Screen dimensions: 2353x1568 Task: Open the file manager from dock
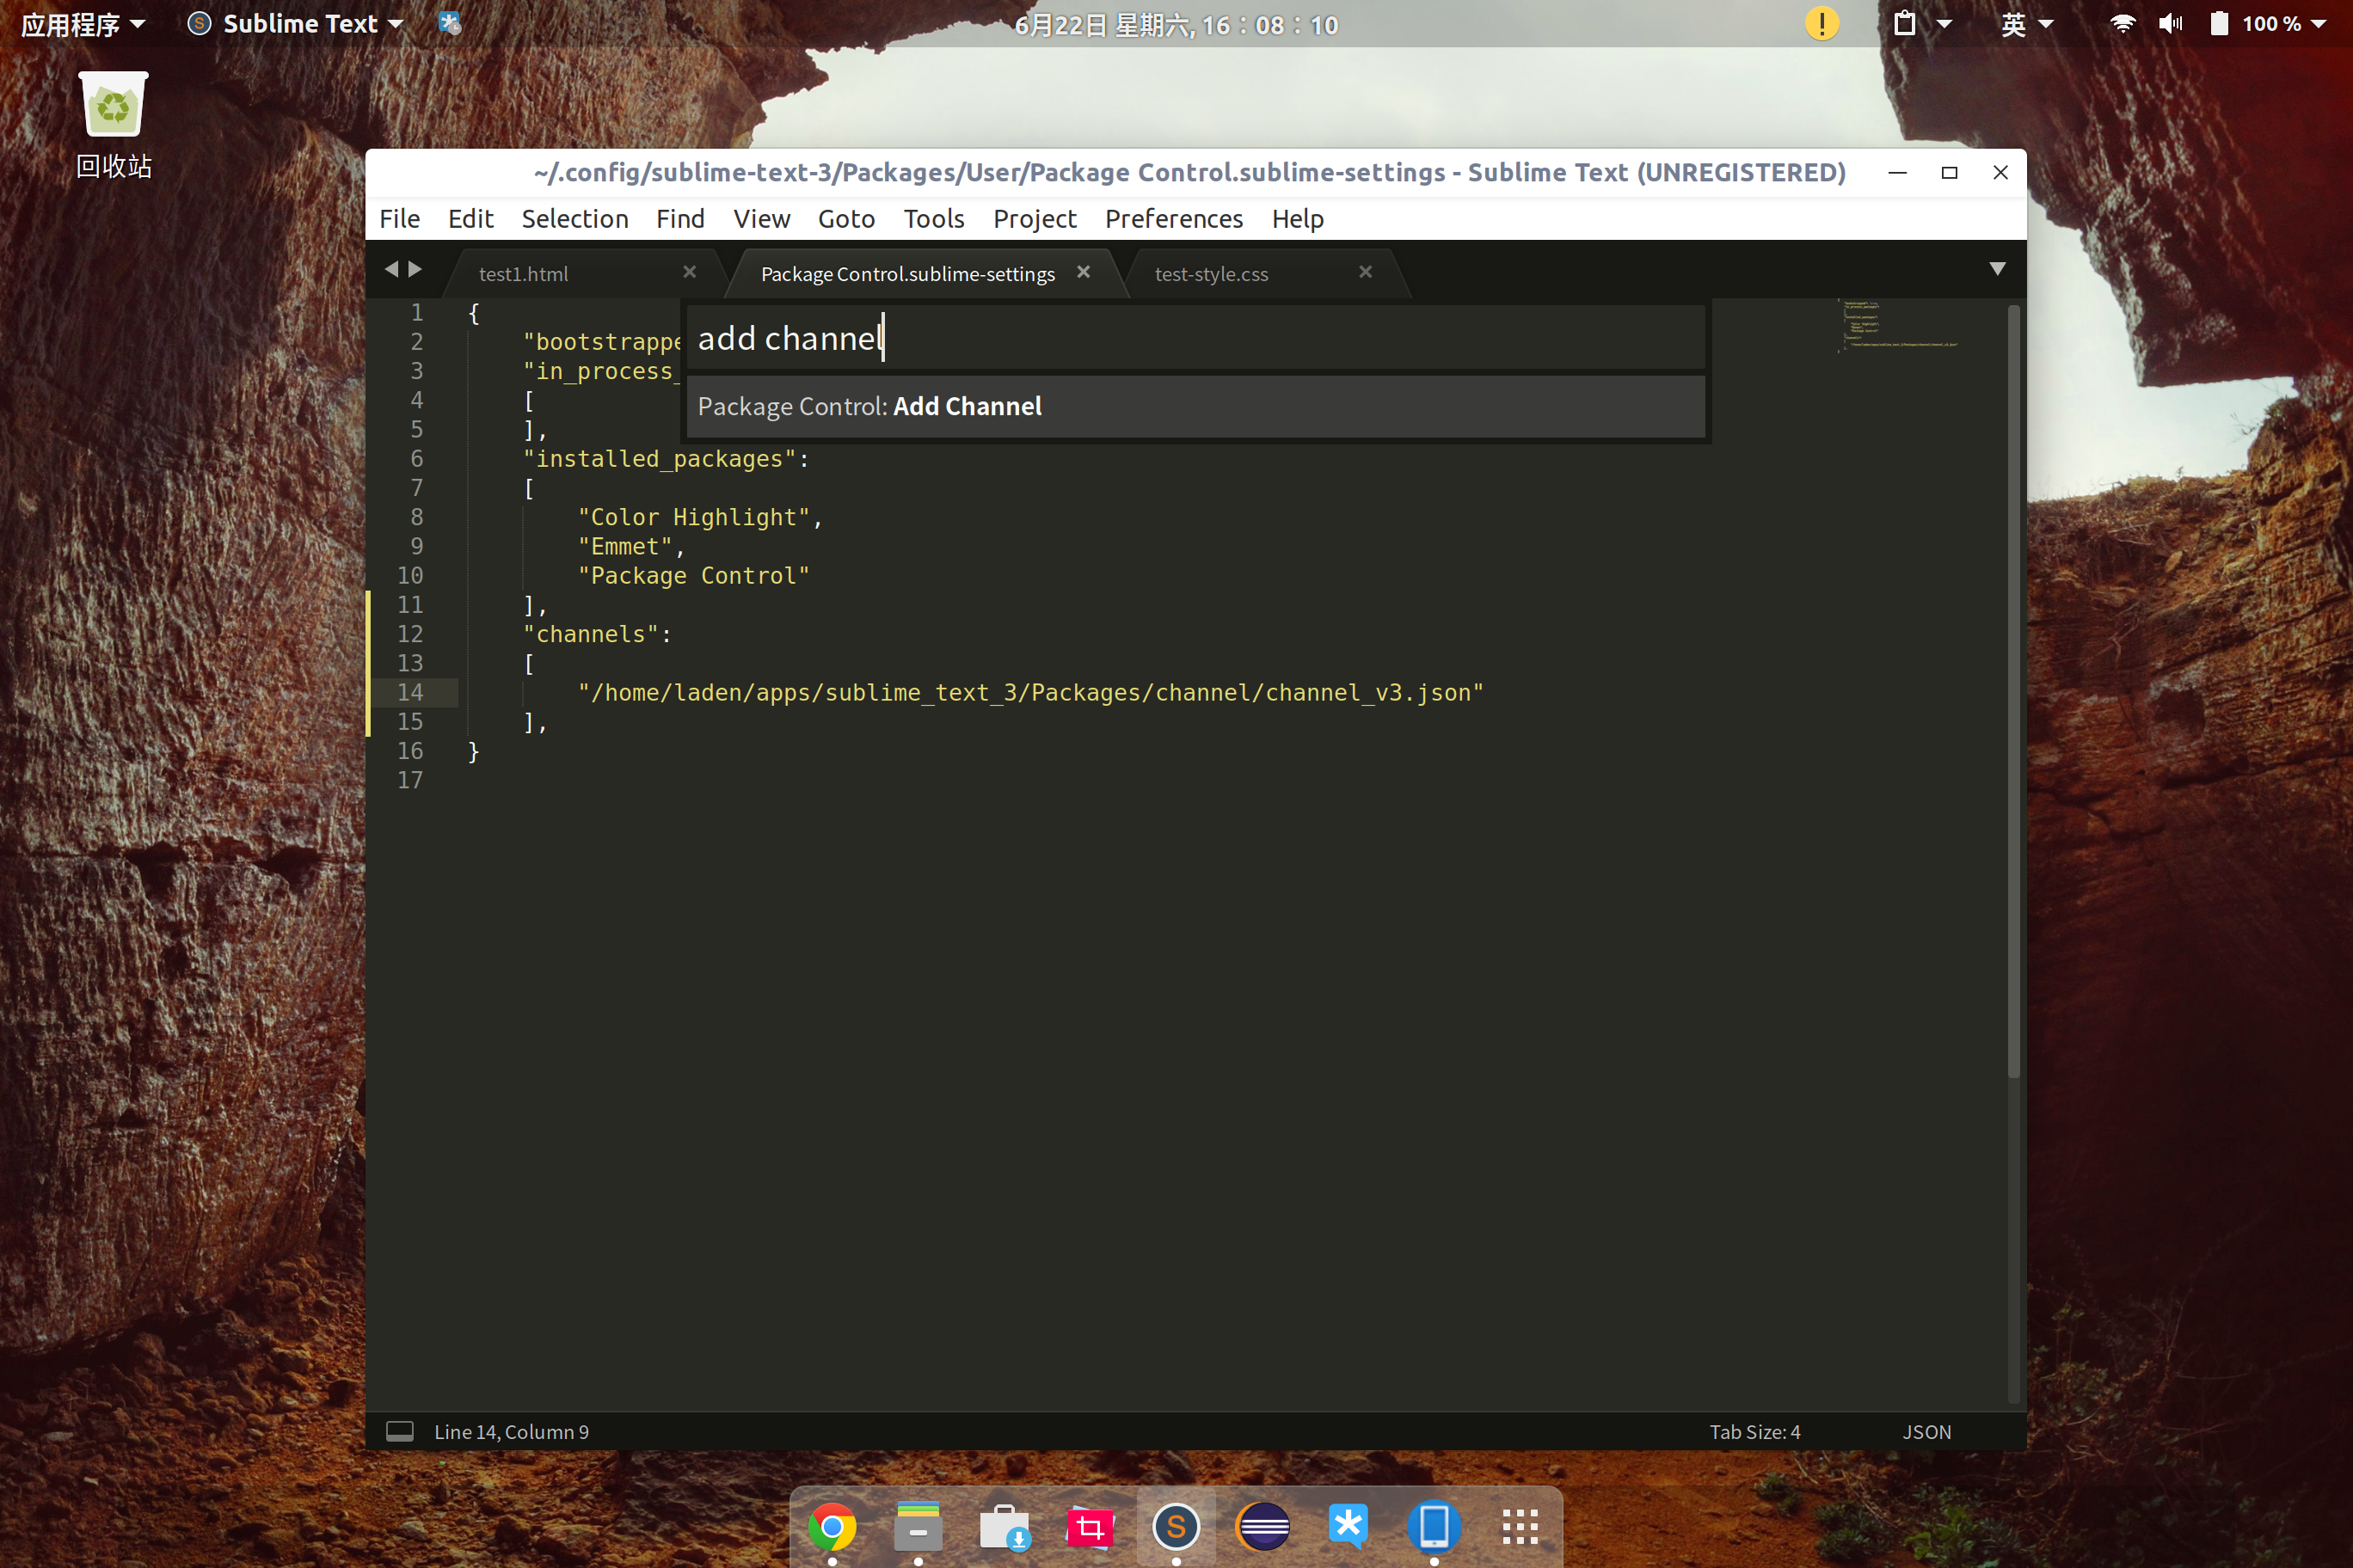click(918, 1526)
